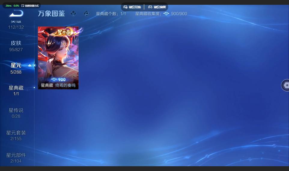Open the 星传说 0/28 sub-tab

[16, 113]
